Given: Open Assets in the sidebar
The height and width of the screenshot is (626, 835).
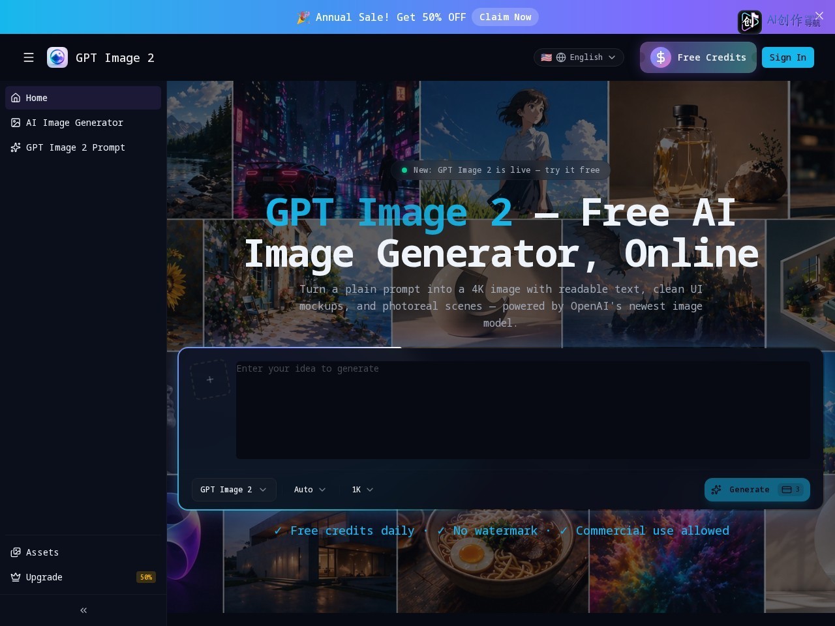Looking at the screenshot, I should tap(83, 552).
